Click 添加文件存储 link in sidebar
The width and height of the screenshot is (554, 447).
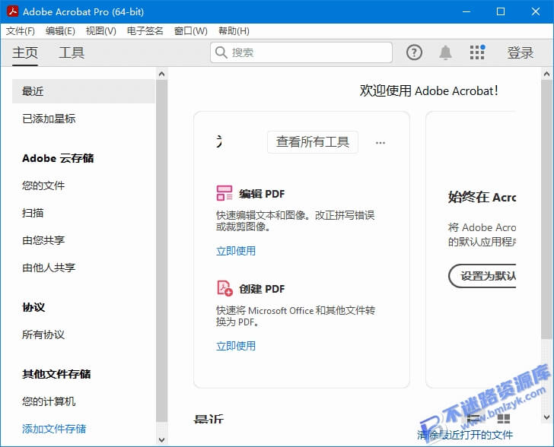point(54,429)
